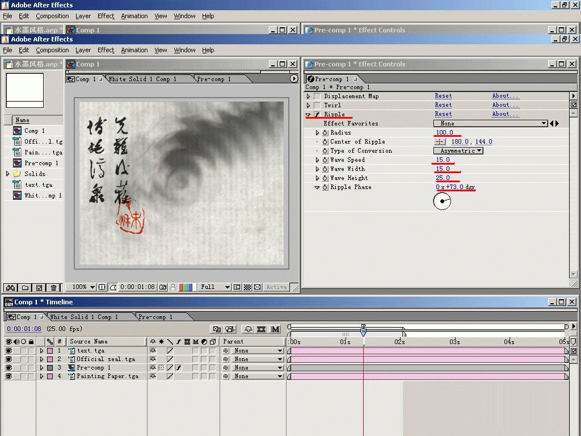The image size is (581, 436).
Task: Open the Full resolution dropdown
Action: (215, 287)
